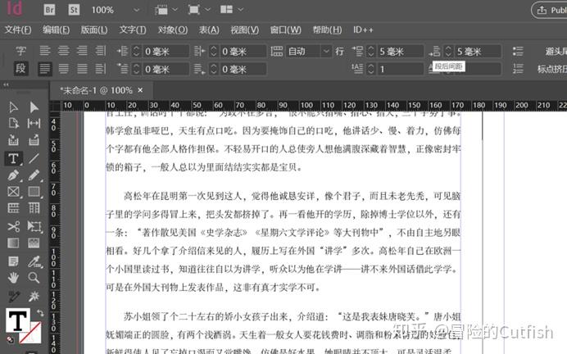567x354 pixels.
Task: Select the Type tool
Action: 13,158
